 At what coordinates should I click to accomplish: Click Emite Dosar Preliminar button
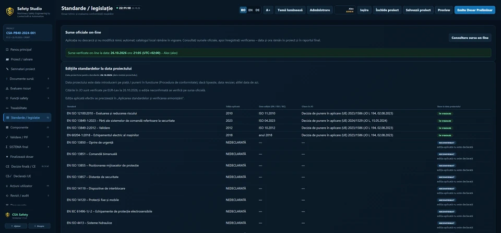(475, 10)
